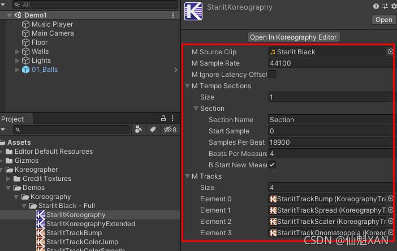
Task: Uncheck B Start New Measure checkbox
Action: point(272,165)
